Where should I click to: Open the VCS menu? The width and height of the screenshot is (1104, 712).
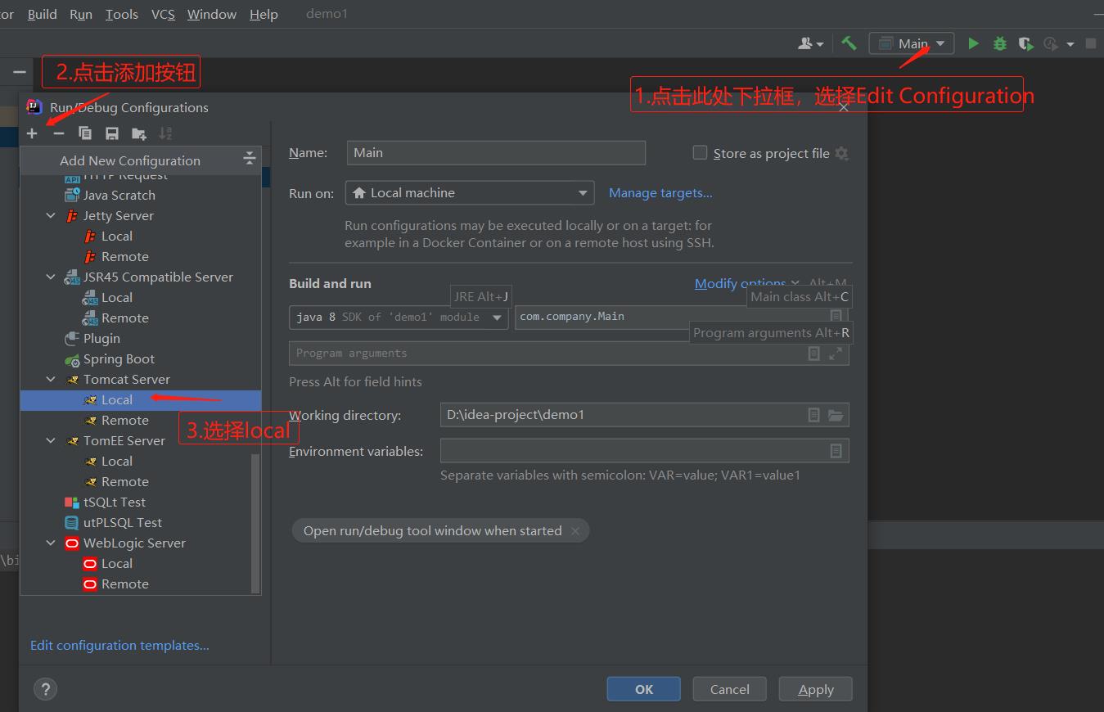[x=163, y=14]
